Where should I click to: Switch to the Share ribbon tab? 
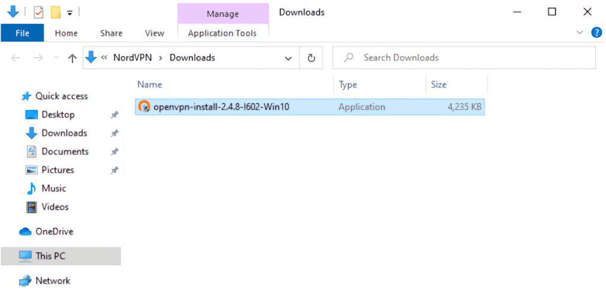[111, 33]
